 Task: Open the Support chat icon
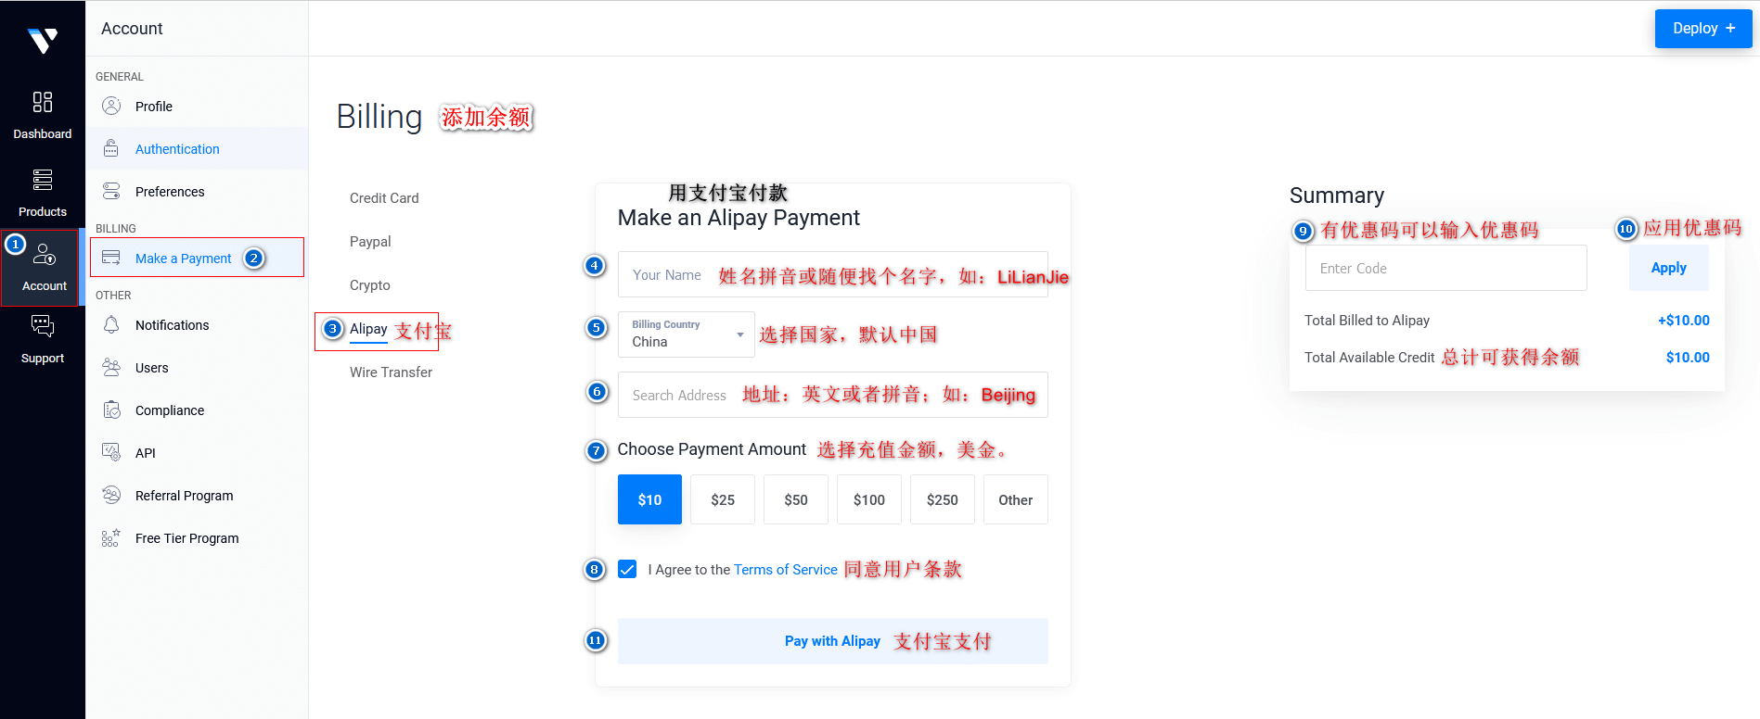[x=43, y=326]
